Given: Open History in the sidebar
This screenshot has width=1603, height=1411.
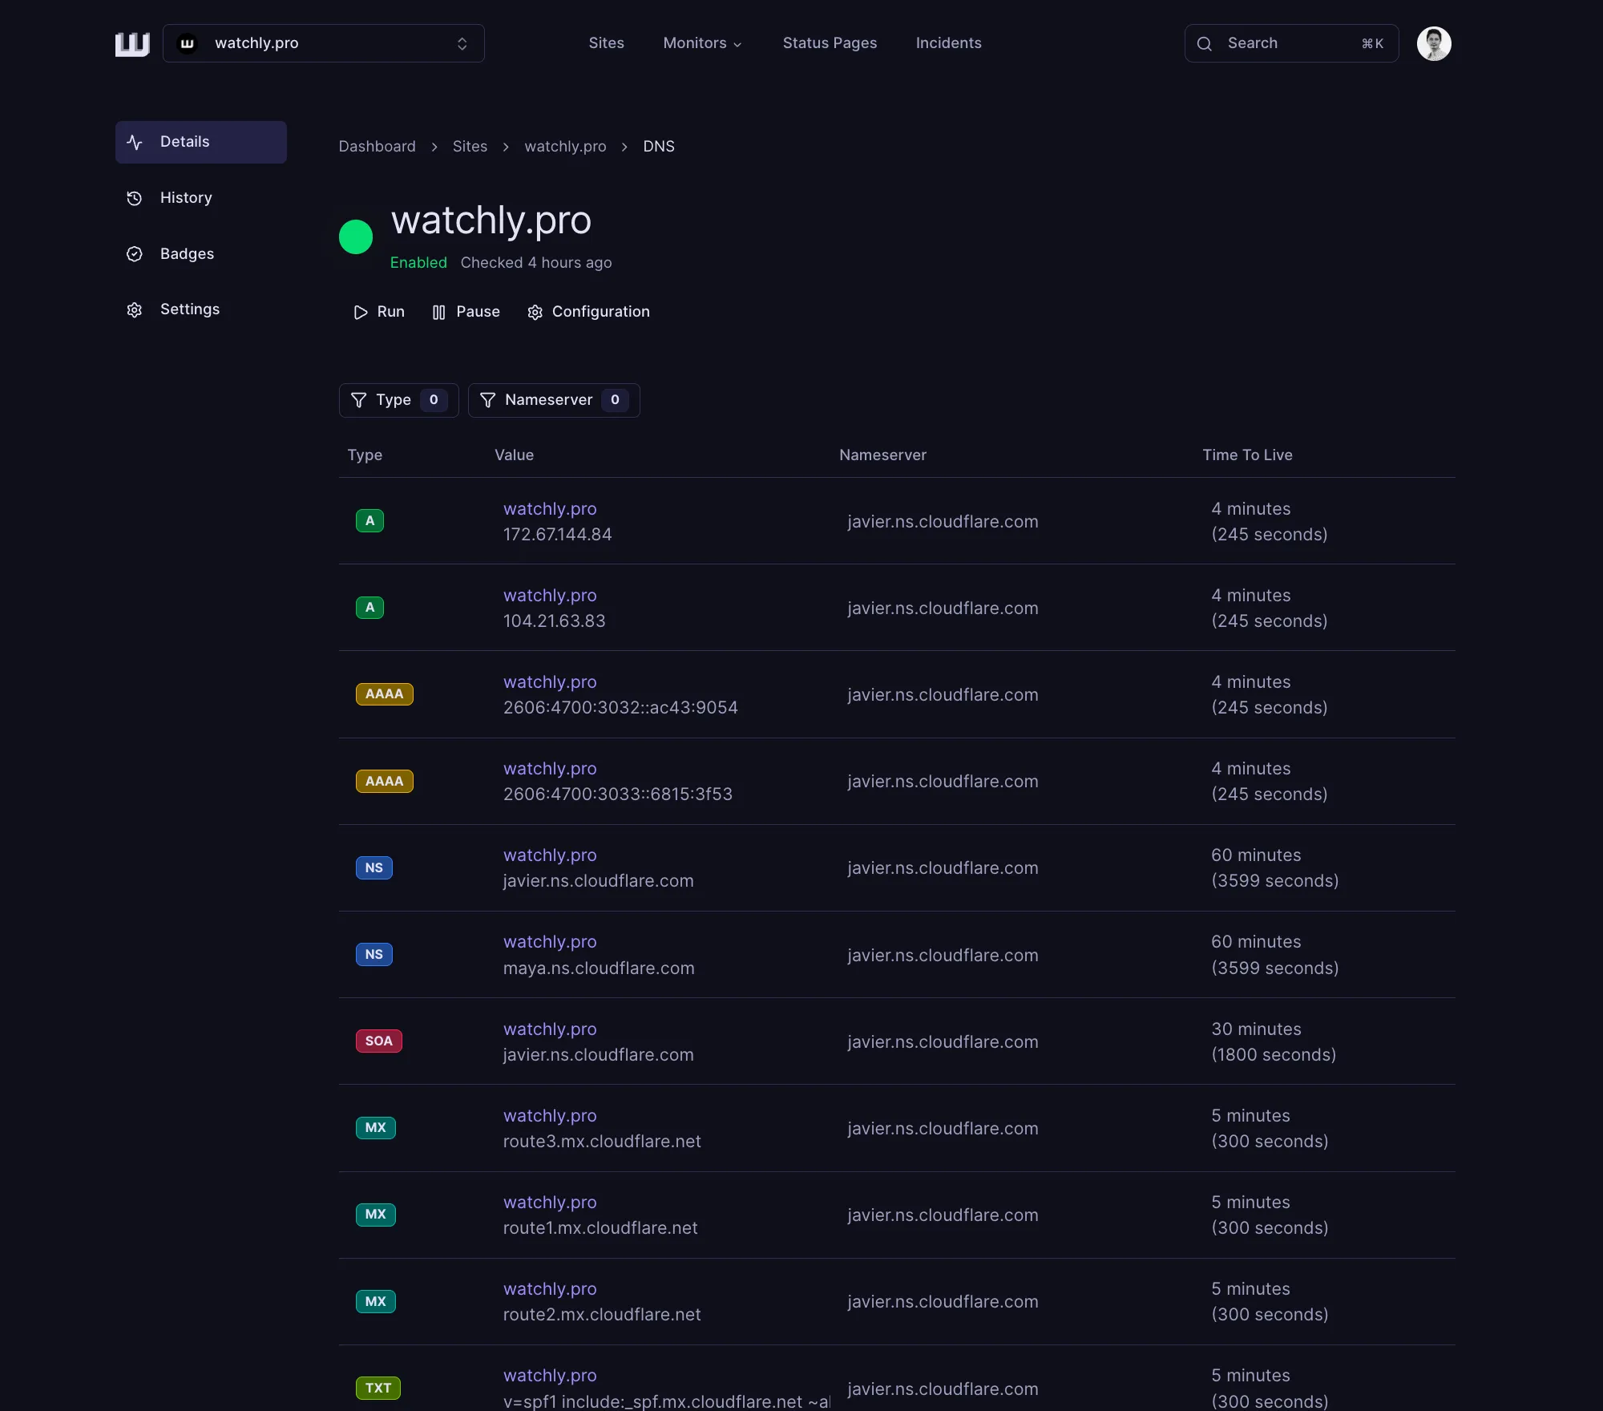Looking at the screenshot, I should pos(186,198).
